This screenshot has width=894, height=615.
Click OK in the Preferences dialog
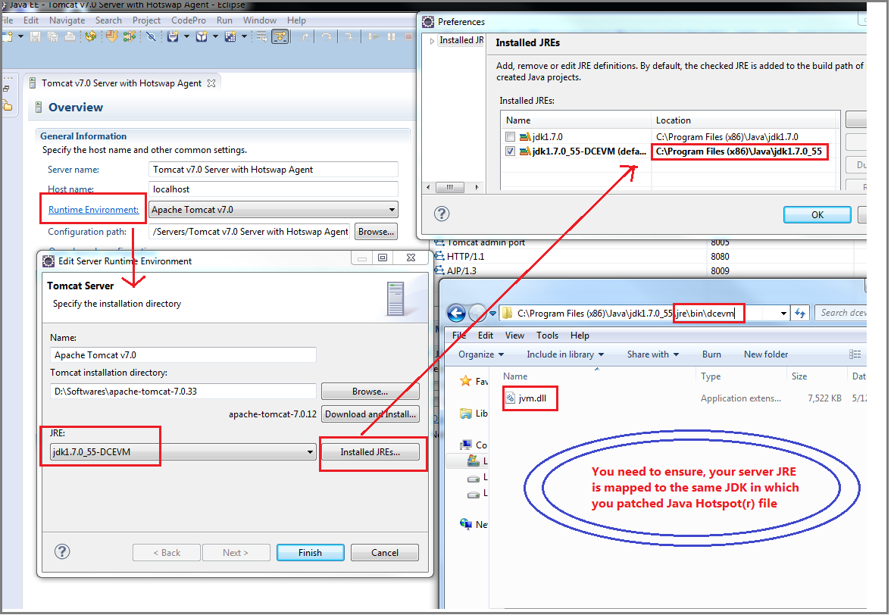pos(817,214)
